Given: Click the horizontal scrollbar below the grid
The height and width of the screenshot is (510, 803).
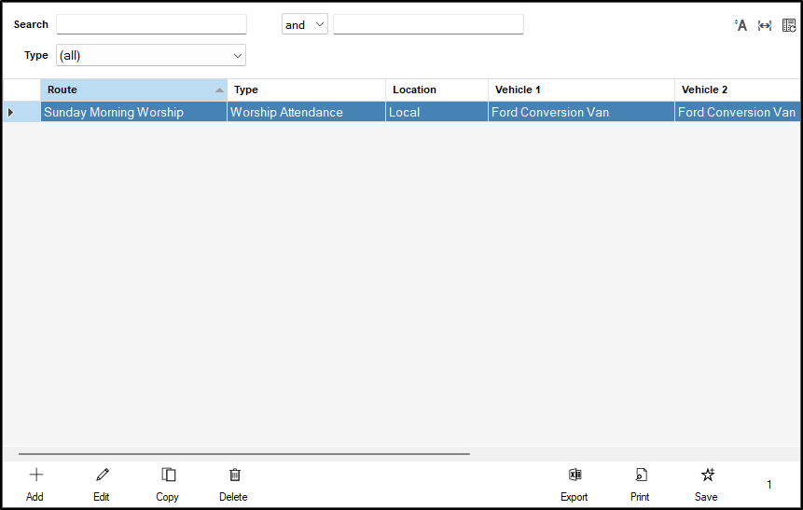Looking at the screenshot, I should pyautogui.click(x=244, y=454).
